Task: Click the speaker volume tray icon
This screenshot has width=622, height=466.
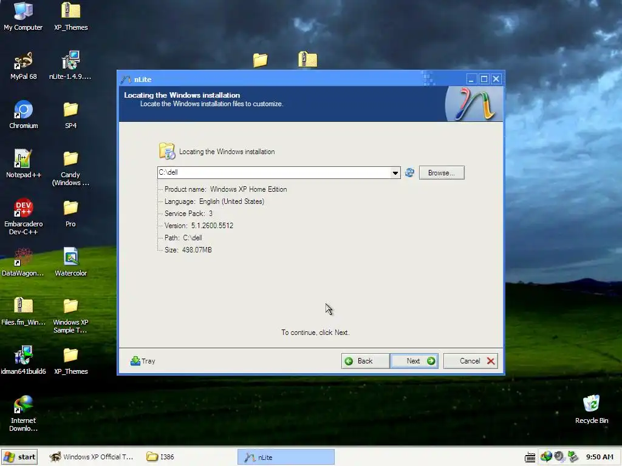Action: click(x=559, y=457)
